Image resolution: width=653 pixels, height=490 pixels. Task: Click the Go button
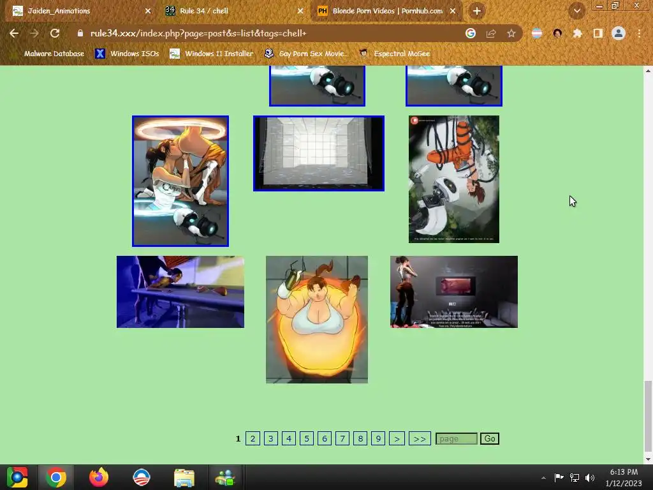490,439
